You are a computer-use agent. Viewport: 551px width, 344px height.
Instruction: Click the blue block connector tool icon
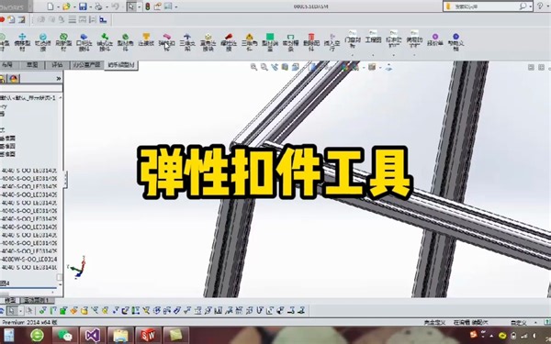[x=84, y=42]
